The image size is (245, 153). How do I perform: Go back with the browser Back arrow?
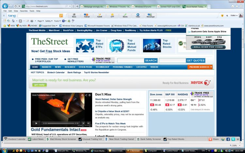(x=5, y=6)
